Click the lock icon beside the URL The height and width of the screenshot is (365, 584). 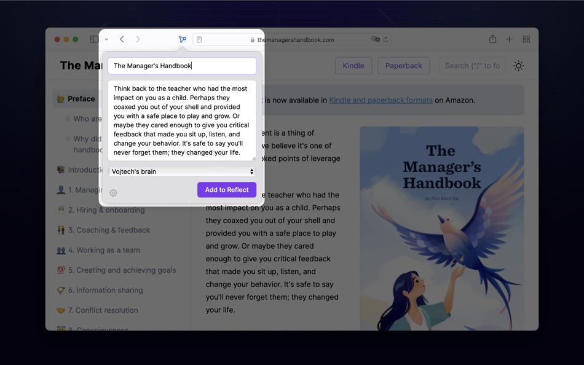point(253,39)
